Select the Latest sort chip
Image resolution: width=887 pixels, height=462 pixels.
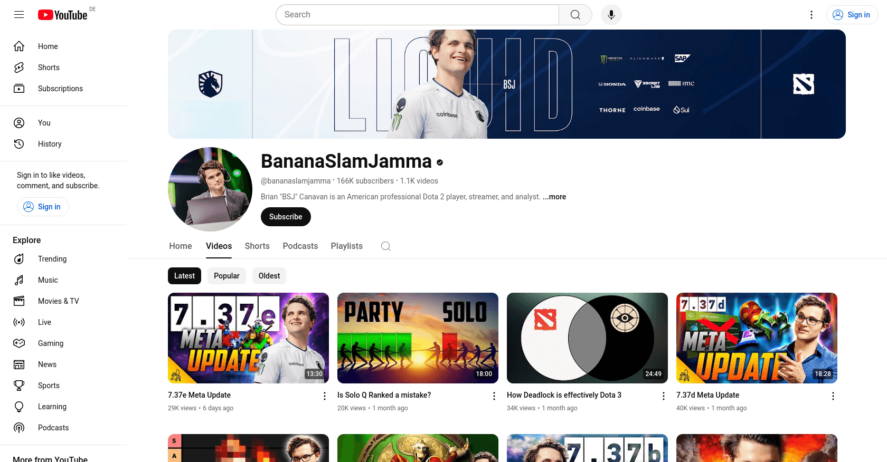[184, 276]
